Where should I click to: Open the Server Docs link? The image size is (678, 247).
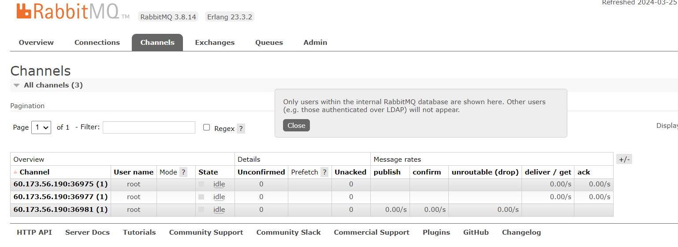click(x=87, y=232)
